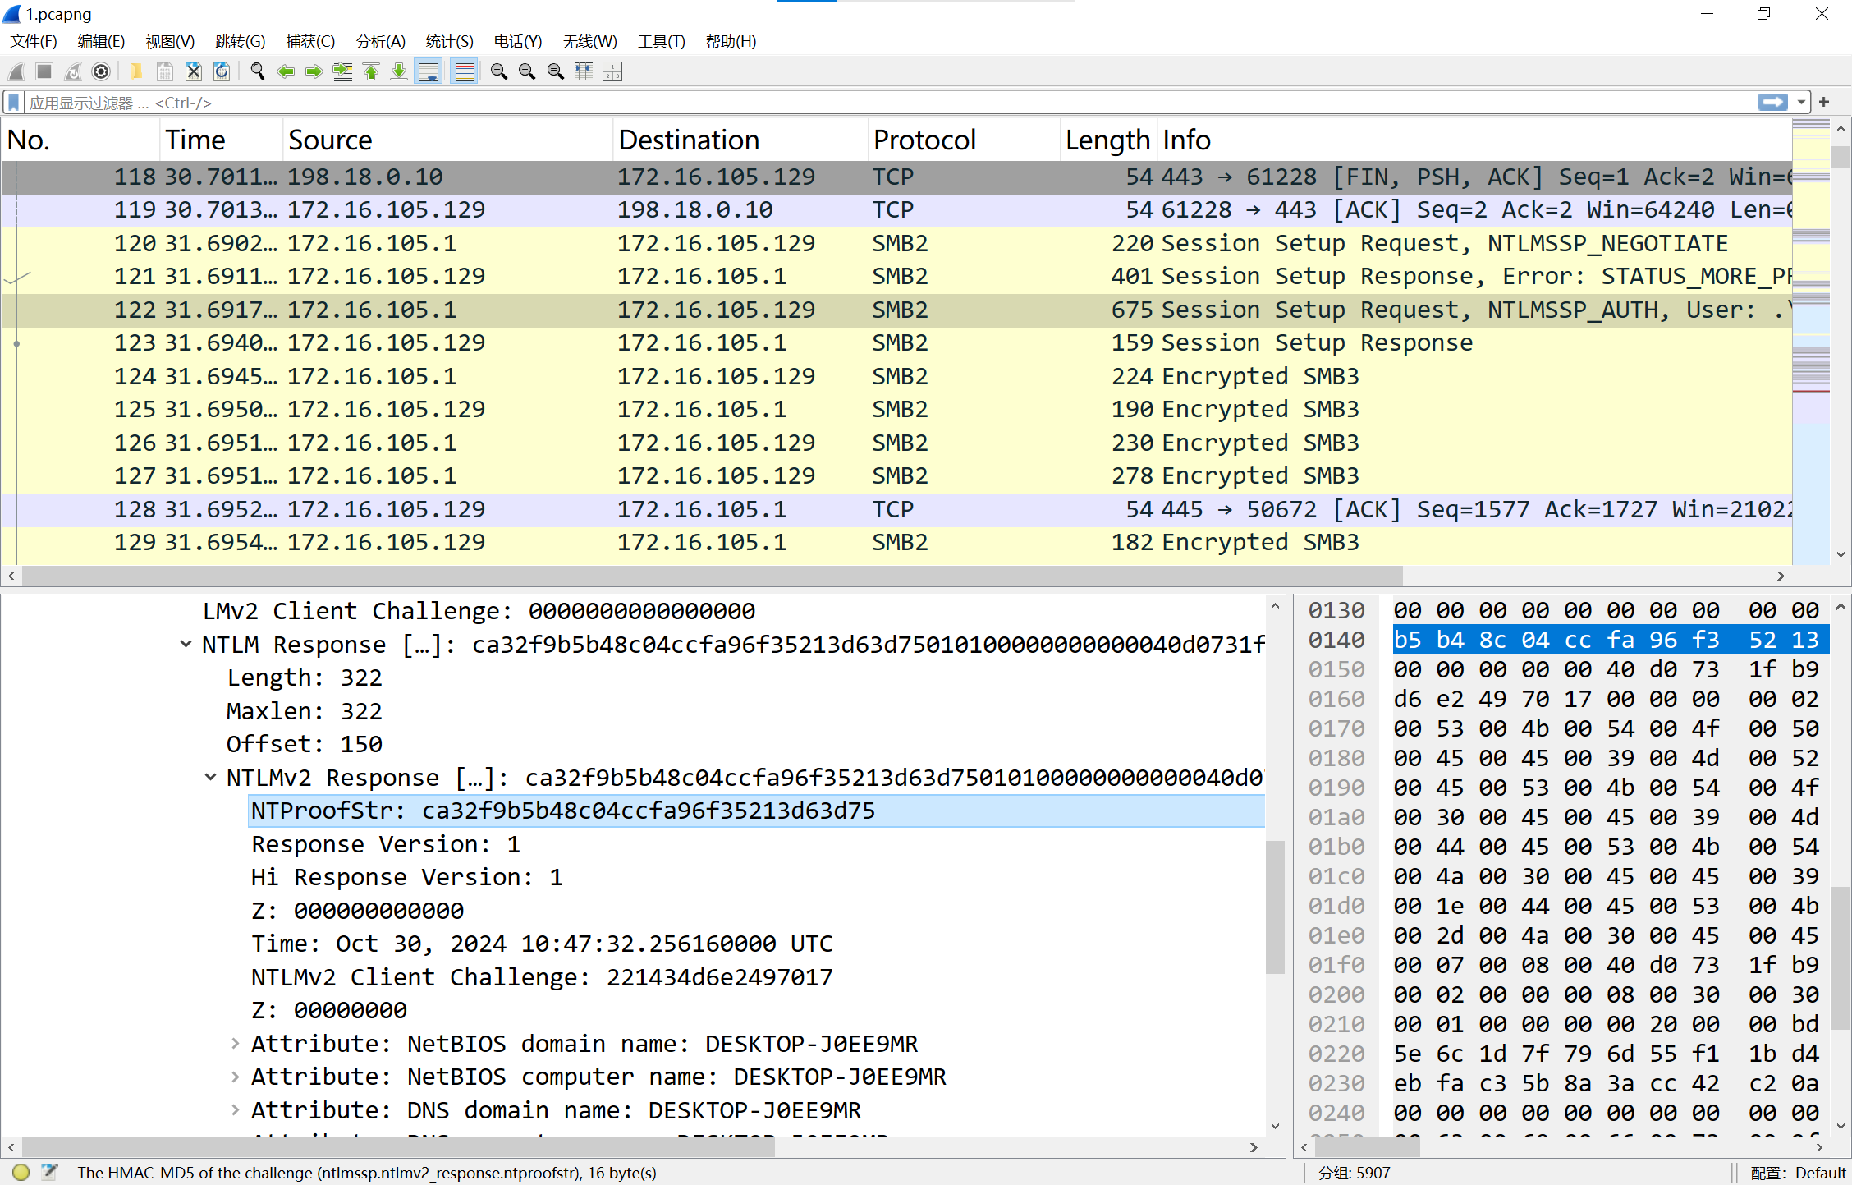This screenshot has width=1852, height=1185.
Task: Toggle auto-scroll during live capture
Action: (x=429, y=72)
